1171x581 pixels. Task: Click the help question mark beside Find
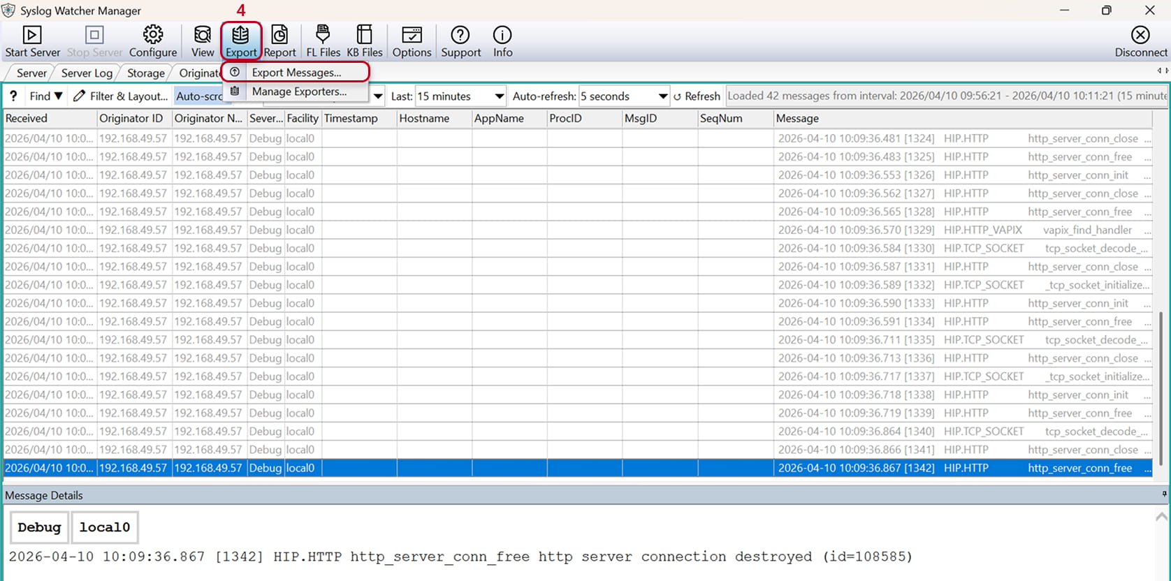[13, 96]
